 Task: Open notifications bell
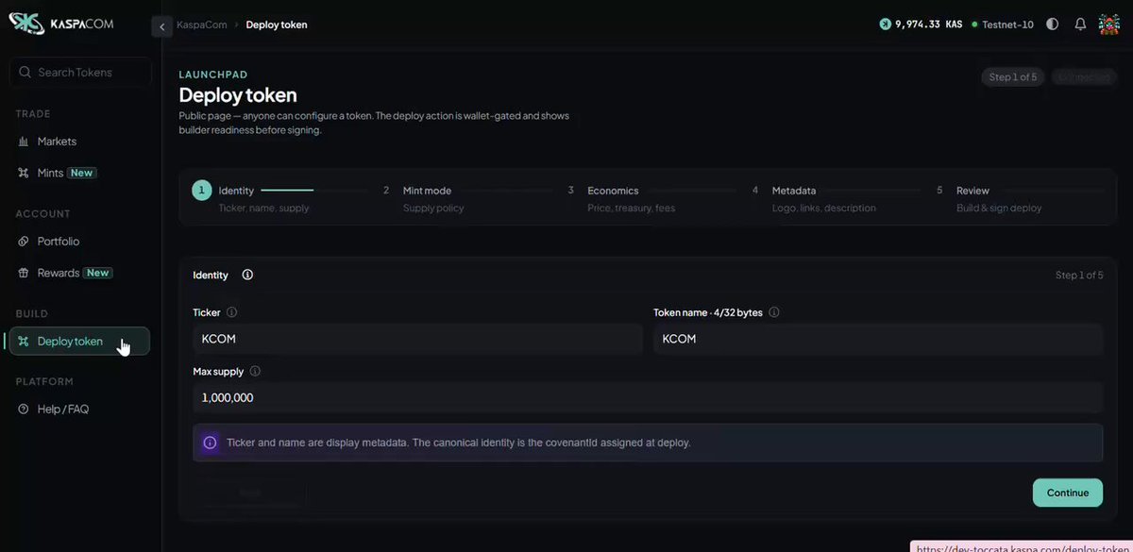pyautogui.click(x=1080, y=25)
